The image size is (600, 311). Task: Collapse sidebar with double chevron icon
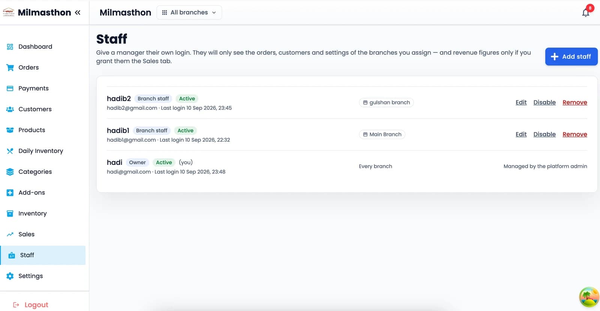point(78,12)
